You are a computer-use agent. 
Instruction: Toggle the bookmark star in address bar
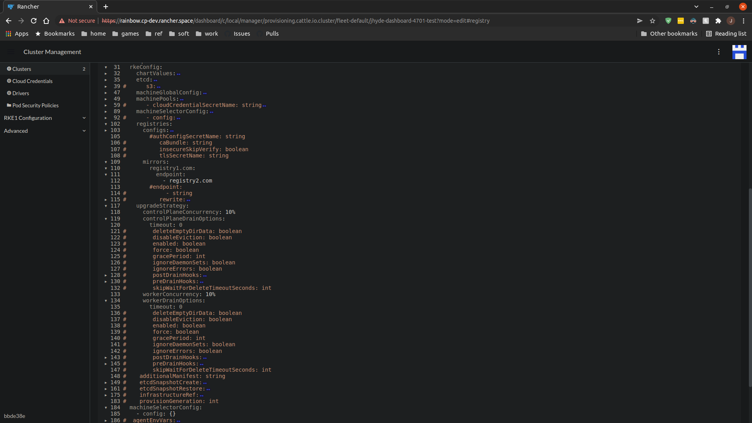pyautogui.click(x=653, y=21)
